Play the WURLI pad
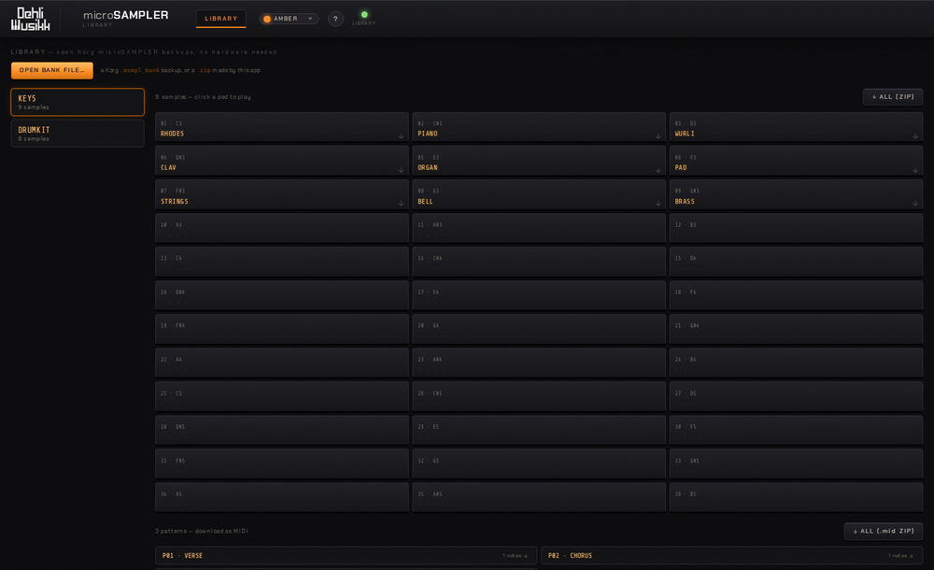This screenshot has width=934, height=570. (797, 128)
